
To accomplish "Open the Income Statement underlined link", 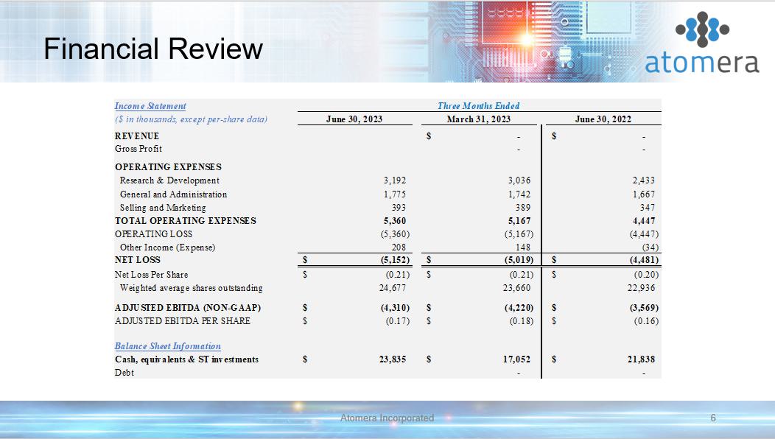I will point(150,106).
